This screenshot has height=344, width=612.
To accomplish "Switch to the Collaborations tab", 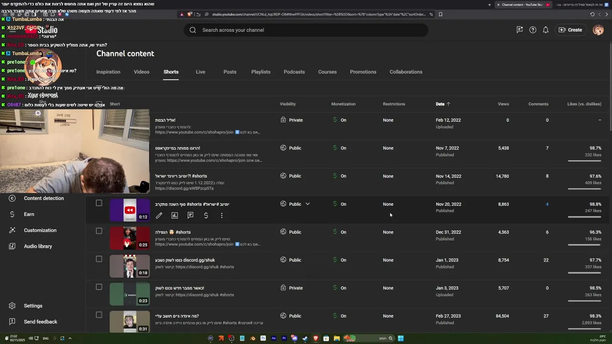I will (406, 72).
